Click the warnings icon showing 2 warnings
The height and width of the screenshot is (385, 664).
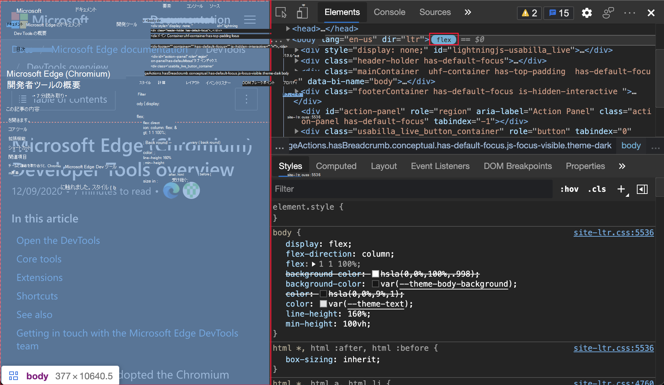point(529,13)
